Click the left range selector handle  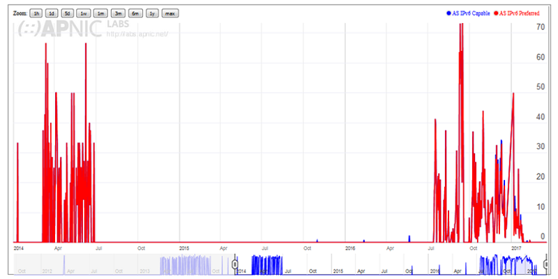click(235, 264)
